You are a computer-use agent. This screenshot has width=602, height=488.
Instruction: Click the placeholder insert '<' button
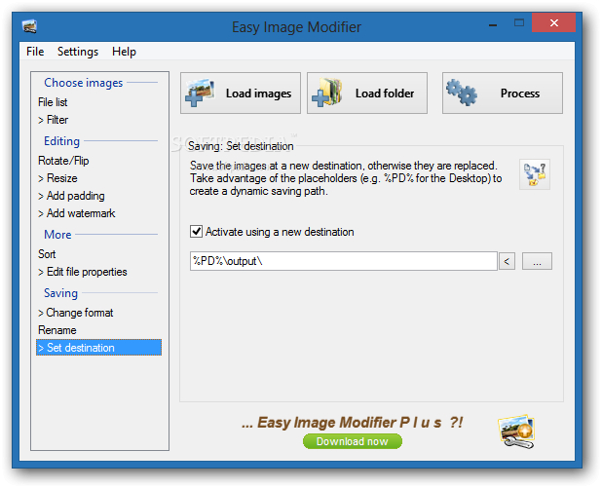507,261
